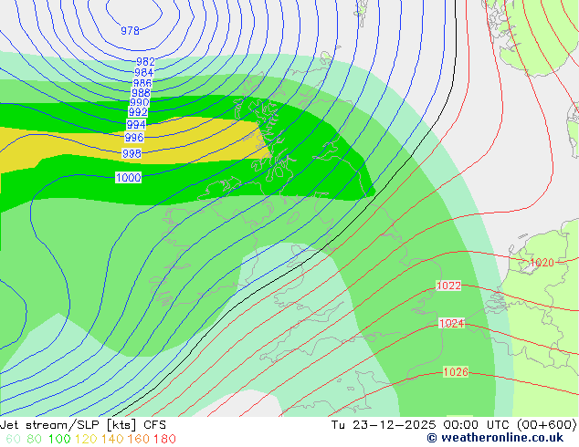This screenshot has width=579, height=447.
Task: Click the 988 isobar label
Action: point(141,92)
